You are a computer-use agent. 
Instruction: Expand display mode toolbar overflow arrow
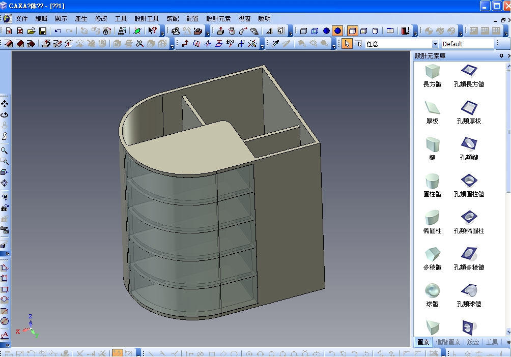coord(415,31)
